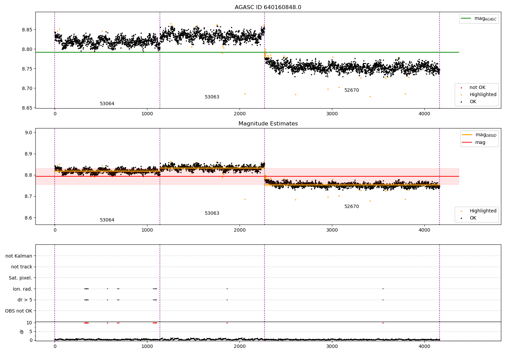Viewport: 506px width, 354px height.
Task: Click the 10 tick on the dr axis
Action: [29, 323]
